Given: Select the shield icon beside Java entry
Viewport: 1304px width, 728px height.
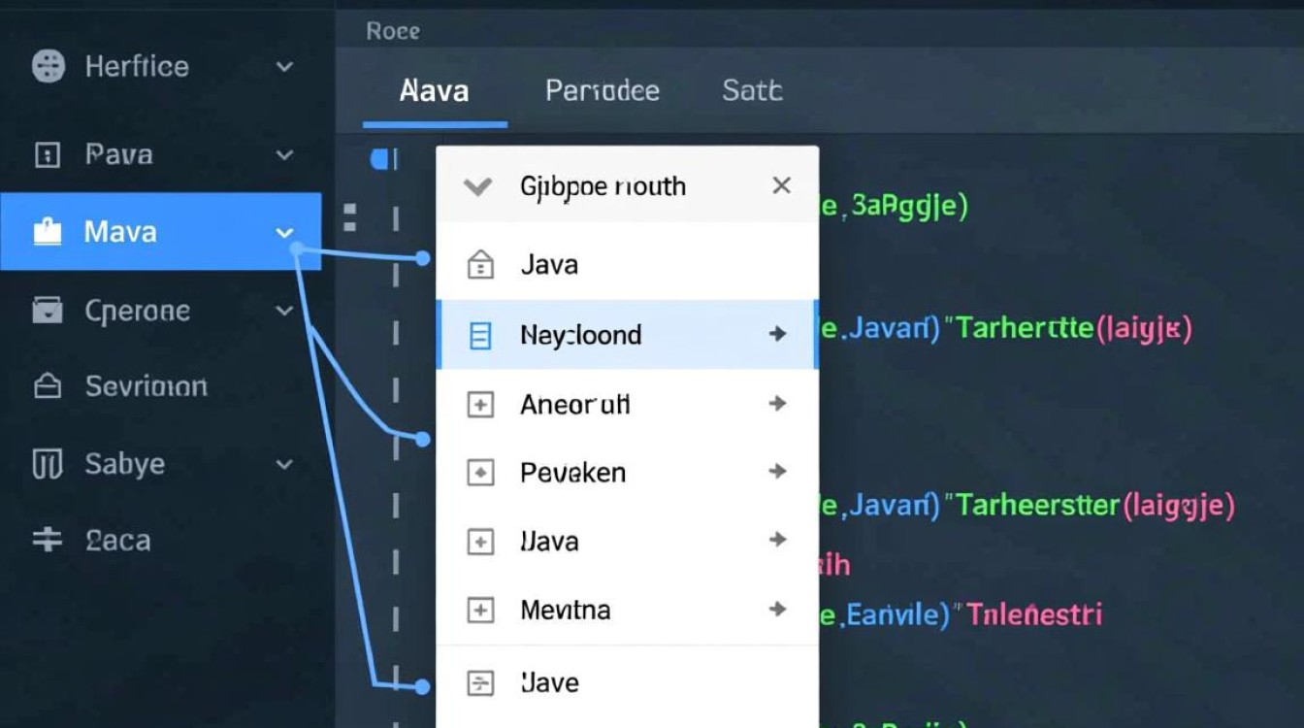Looking at the screenshot, I should 479,263.
